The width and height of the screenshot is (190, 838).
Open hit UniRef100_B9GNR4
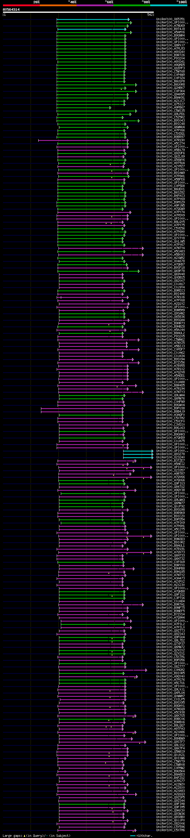[170, 35]
